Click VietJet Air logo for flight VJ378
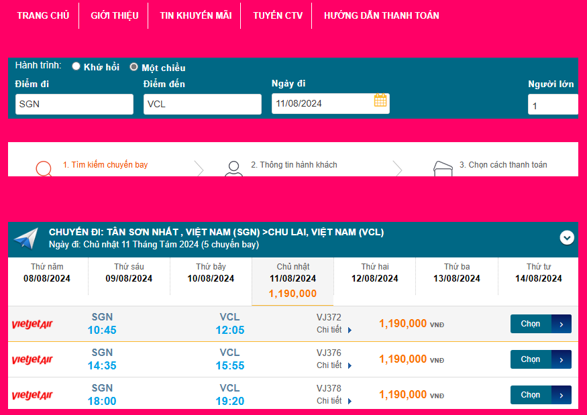Image resolution: width=587 pixels, height=415 pixels. 32,396
